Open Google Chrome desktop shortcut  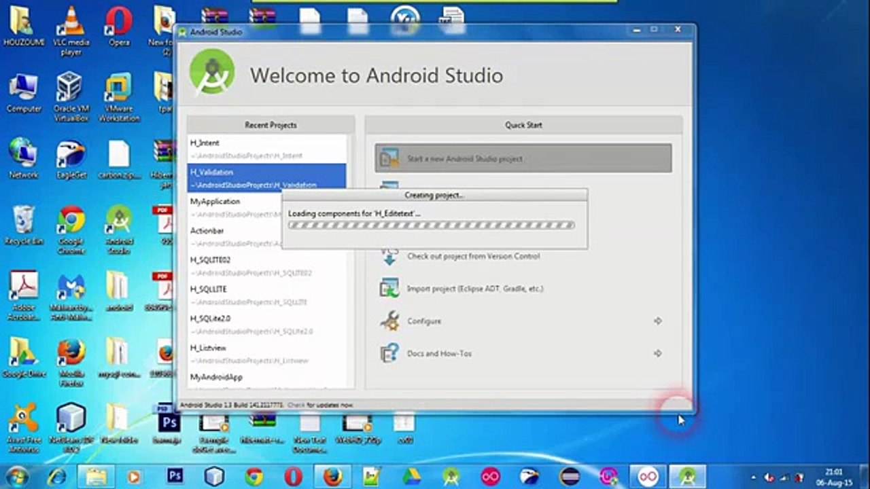coord(71,231)
